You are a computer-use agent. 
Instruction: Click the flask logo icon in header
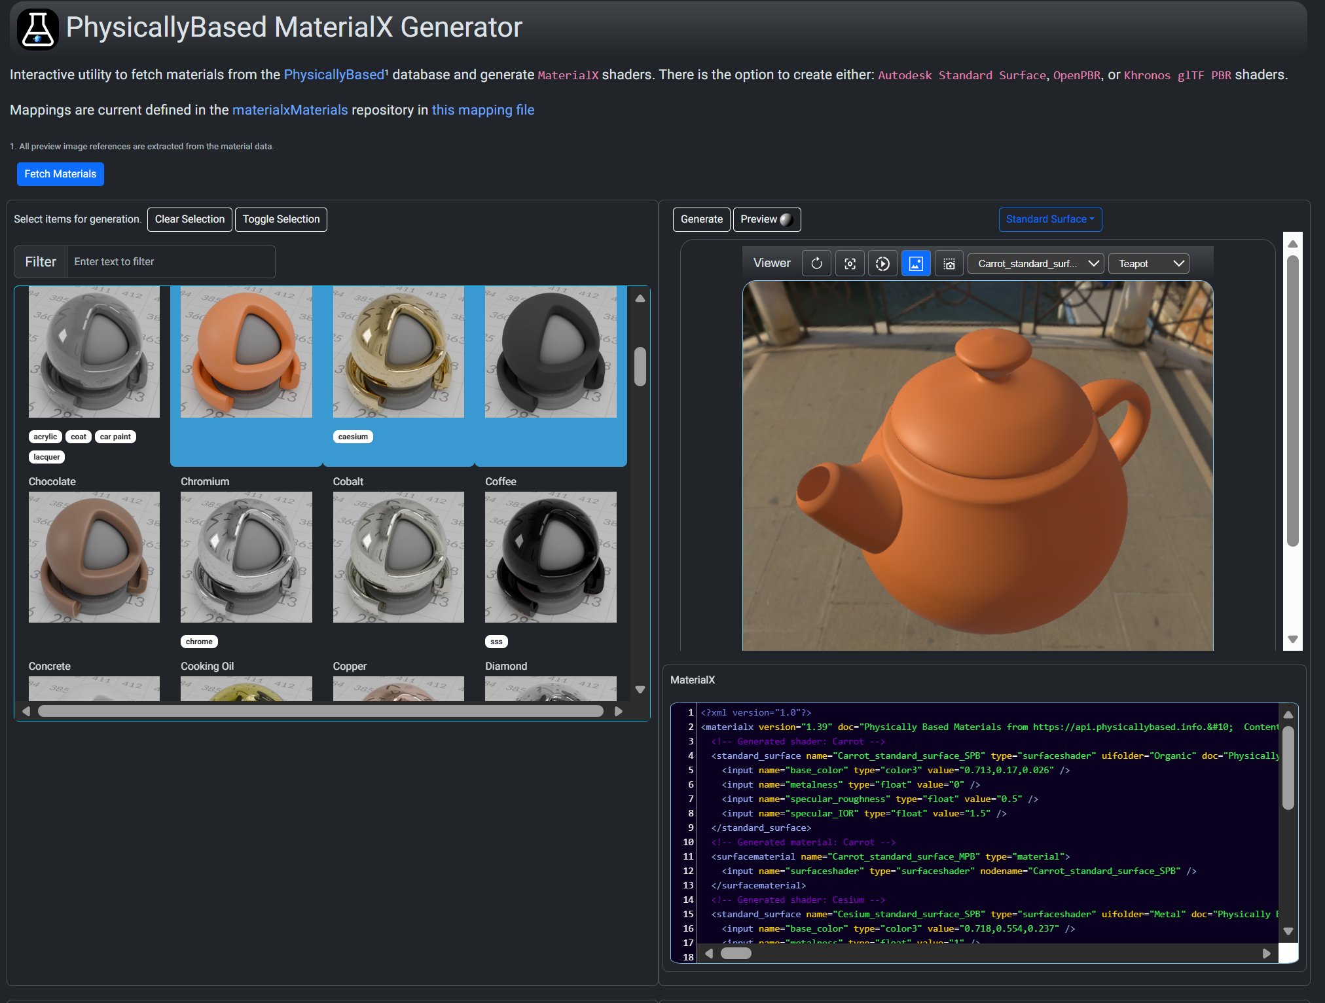pyautogui.click(x=37, y=29)
